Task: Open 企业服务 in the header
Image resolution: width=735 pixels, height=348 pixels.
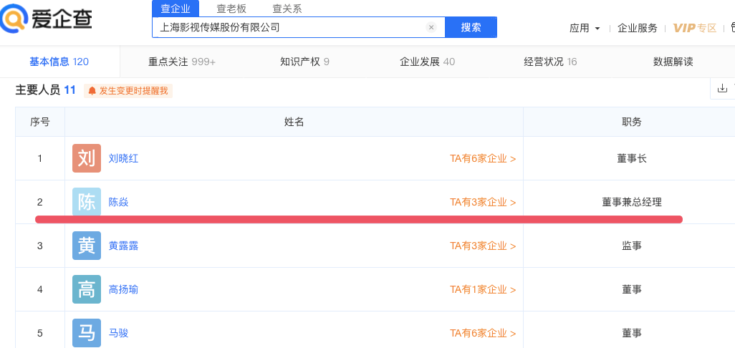Action: (x=638, y=28)
